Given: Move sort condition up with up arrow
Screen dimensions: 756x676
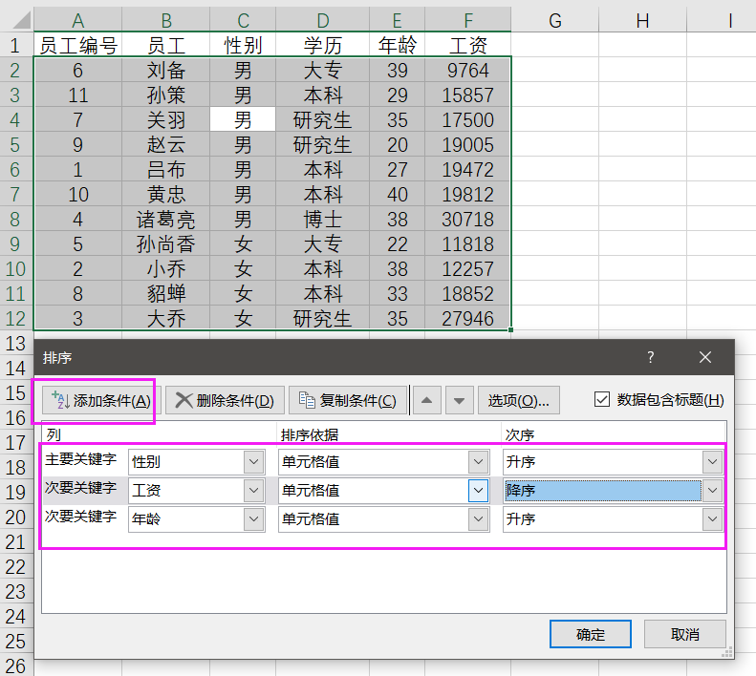Looking at the screenshot, I should (x=426, y=400).
